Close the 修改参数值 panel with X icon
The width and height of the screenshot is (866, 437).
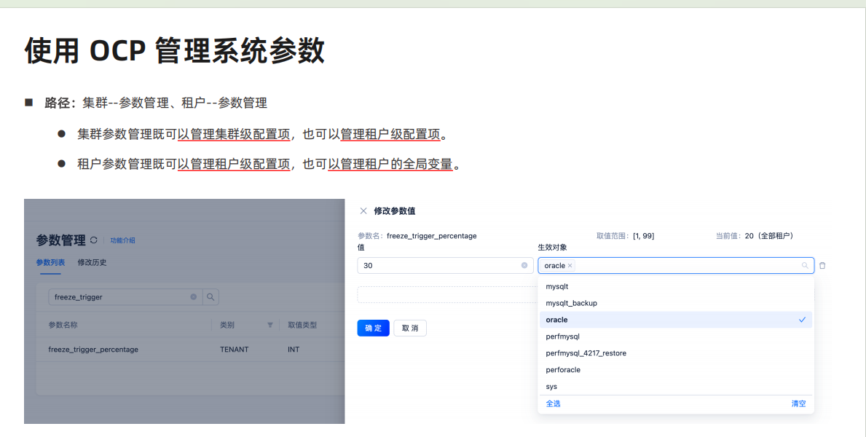[x=363, y=211]
